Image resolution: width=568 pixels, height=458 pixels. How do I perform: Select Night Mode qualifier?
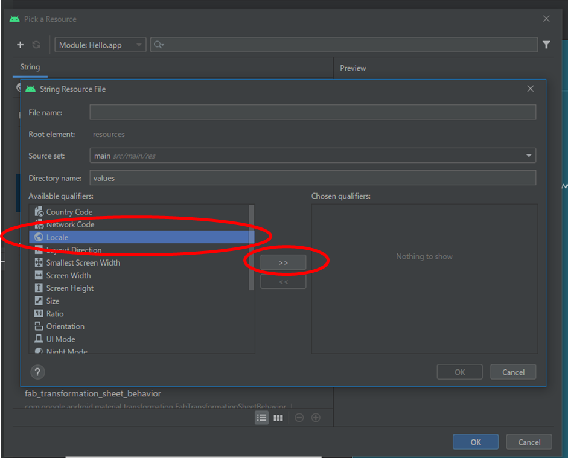tap(139, 350)
